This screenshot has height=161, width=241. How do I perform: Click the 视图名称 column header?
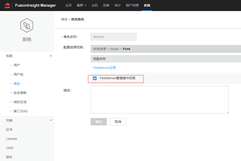coord(99,59)
